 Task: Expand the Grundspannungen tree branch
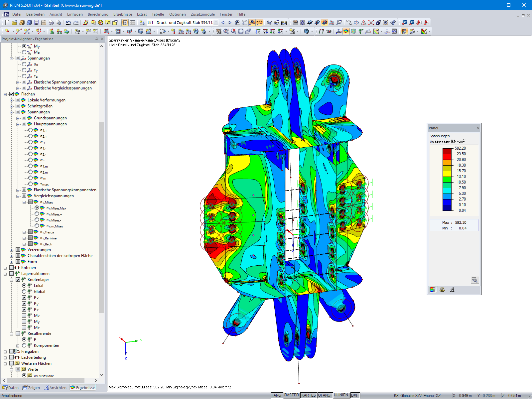[18, 118]
